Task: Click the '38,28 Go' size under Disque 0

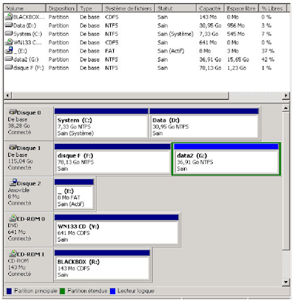Action: (x=19, y=125)
